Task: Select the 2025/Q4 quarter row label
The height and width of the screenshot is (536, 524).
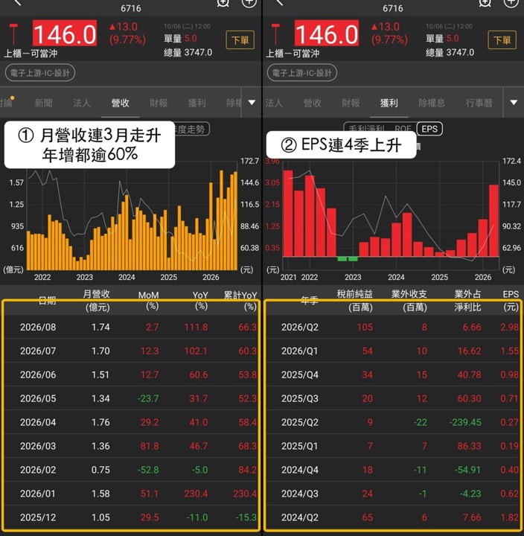Action: (x=300, y=374)
